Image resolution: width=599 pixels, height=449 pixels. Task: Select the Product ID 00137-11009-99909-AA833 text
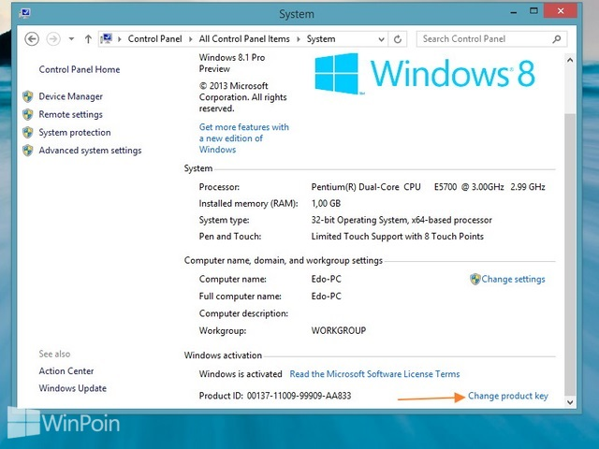click(x=275, y=396)
